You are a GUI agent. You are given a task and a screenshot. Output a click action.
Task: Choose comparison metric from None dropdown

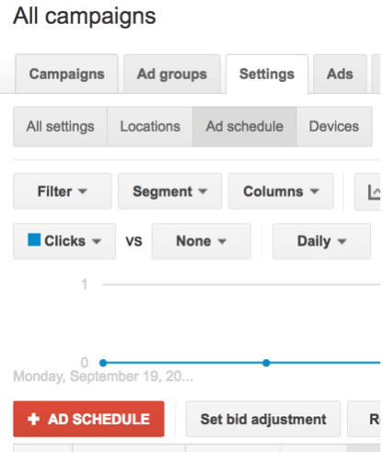(202, 241)
